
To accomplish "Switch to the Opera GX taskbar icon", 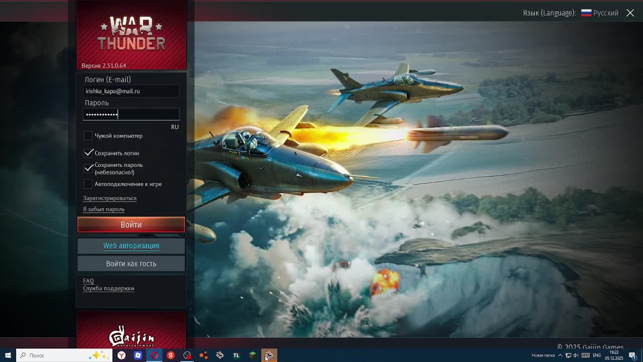I will click(x=154, y=355).
